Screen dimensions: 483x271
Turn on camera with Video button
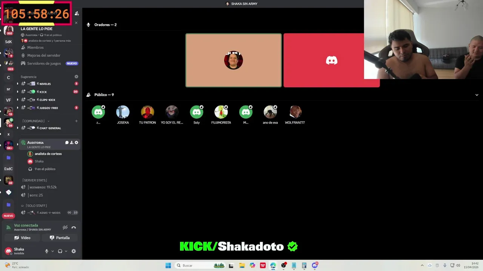pyautogui.click(x=22, y=238)
